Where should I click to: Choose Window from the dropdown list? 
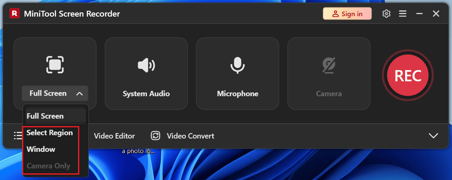tap(41, 149)
